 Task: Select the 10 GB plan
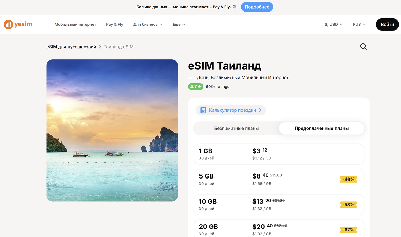279,205
